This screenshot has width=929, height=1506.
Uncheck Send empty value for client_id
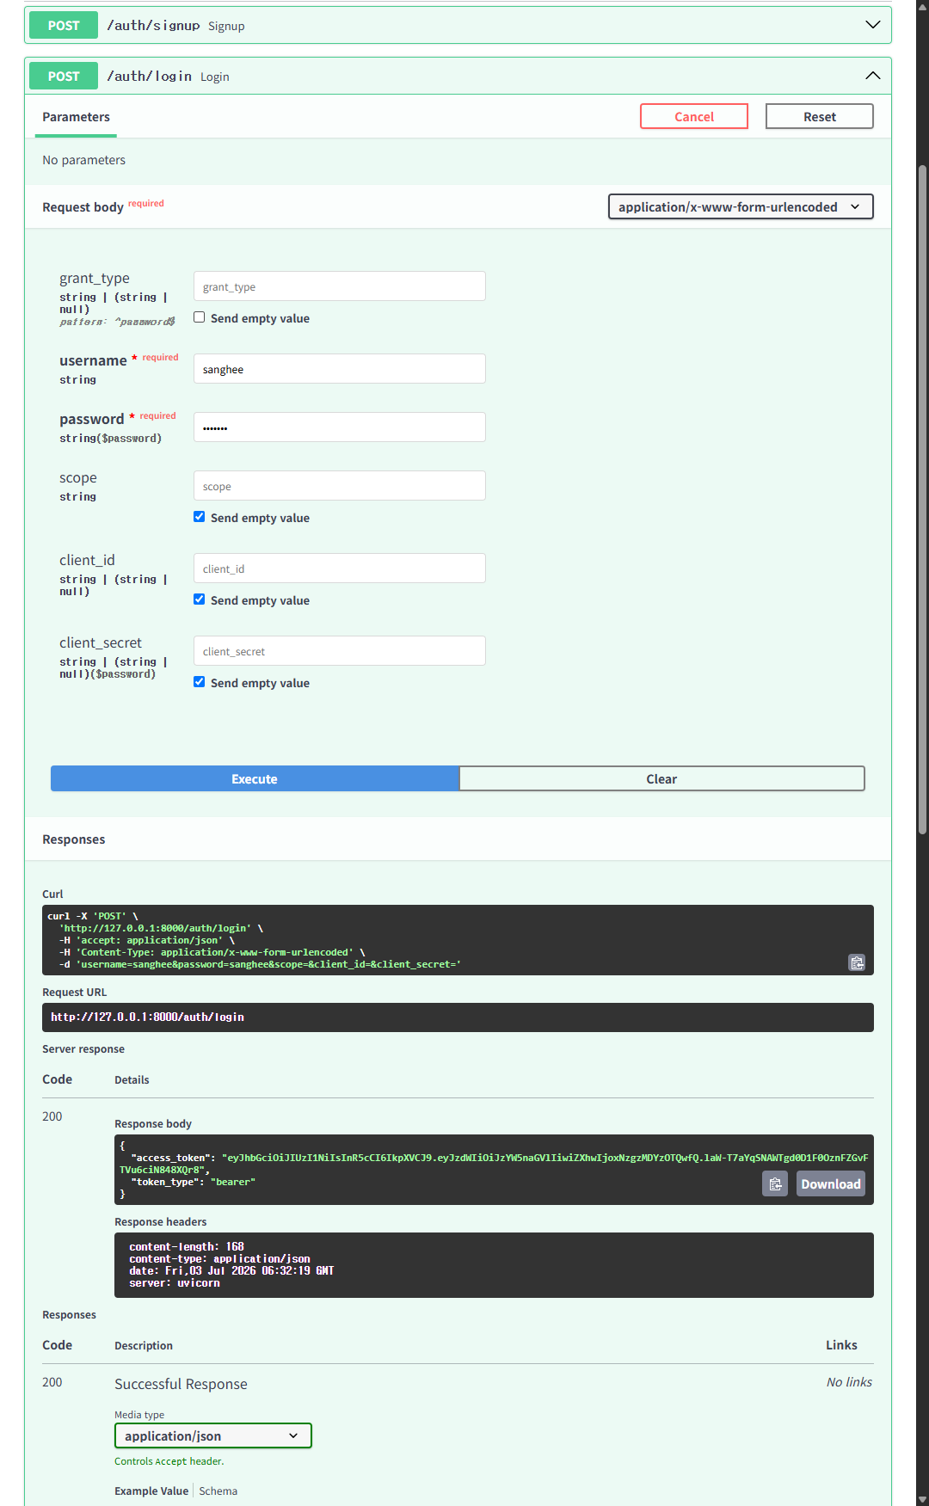(200, 599)
